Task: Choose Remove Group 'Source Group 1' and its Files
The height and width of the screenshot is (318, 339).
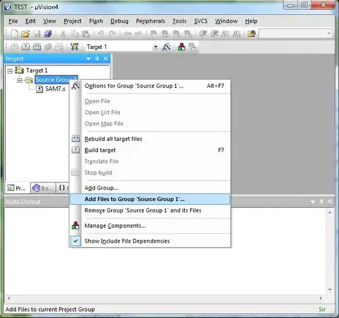Action: pyautogui.click(x=149, y=210)
